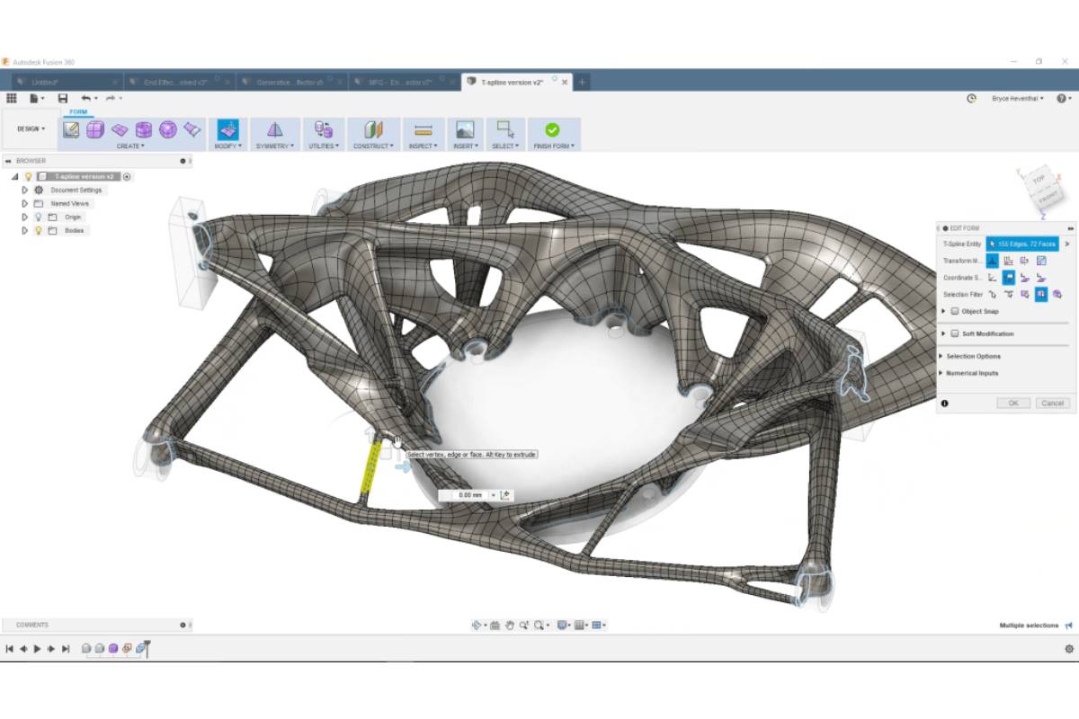Expand the Selection Options section

click(x=973, y=354)
